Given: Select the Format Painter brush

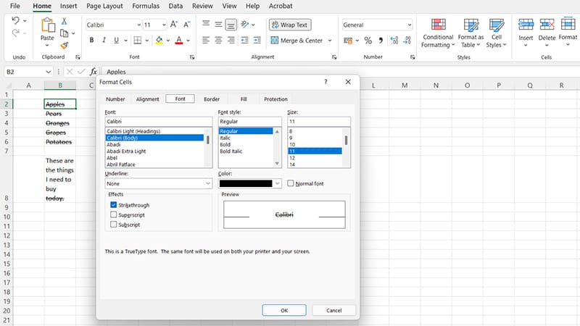Looking at the screenshot, I should (65, 46).
